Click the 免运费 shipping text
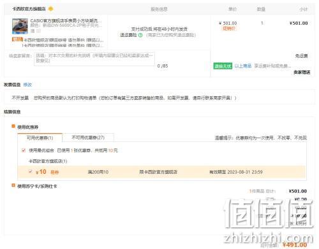This screenshot has height=249, width=319. (301, 56)
